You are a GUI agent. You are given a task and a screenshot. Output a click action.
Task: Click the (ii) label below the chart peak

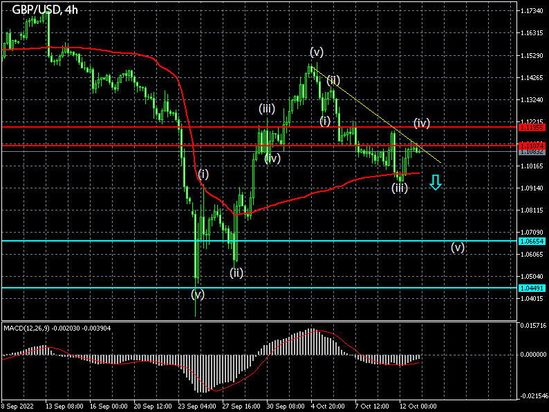click(333, 80)
